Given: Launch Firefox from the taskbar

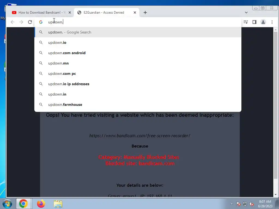Looking at the screenshot, I should [41, 204].
